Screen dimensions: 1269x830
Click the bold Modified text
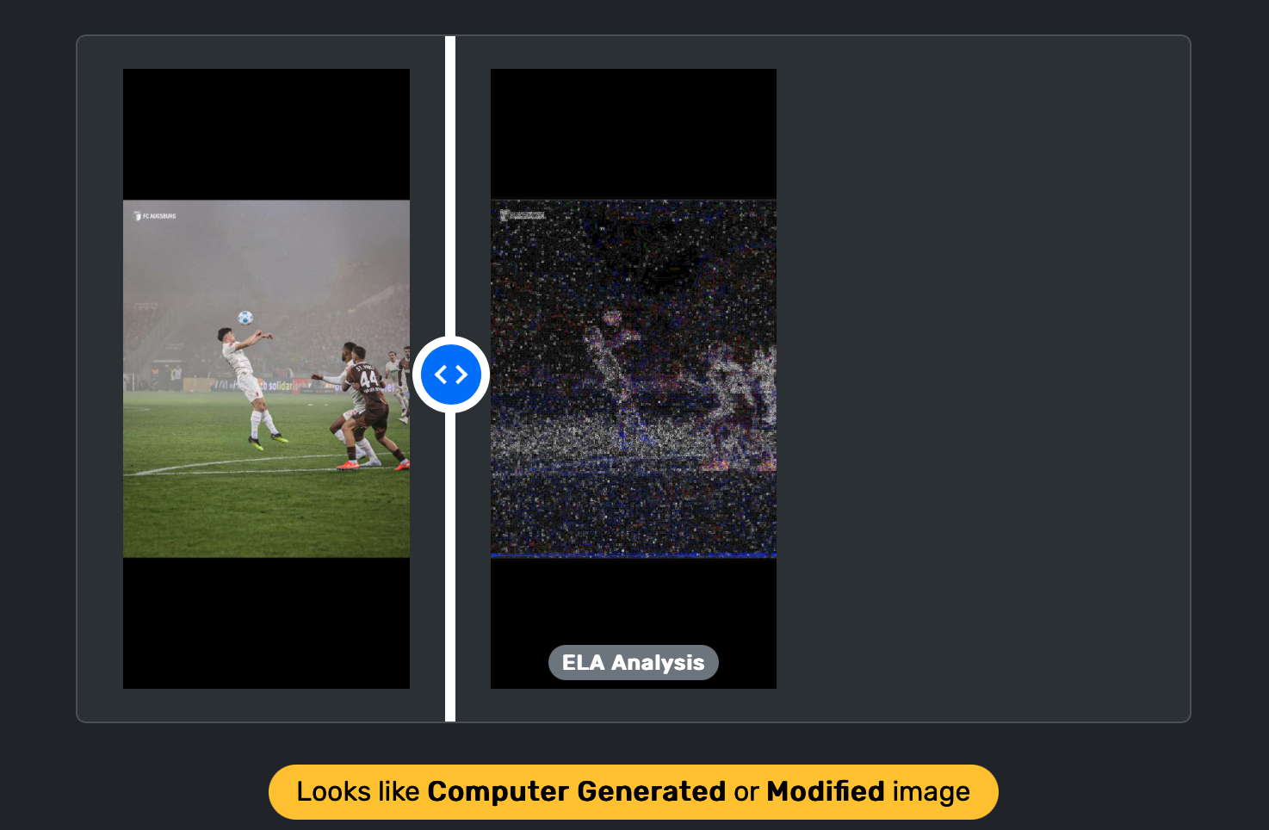(826, 791)
